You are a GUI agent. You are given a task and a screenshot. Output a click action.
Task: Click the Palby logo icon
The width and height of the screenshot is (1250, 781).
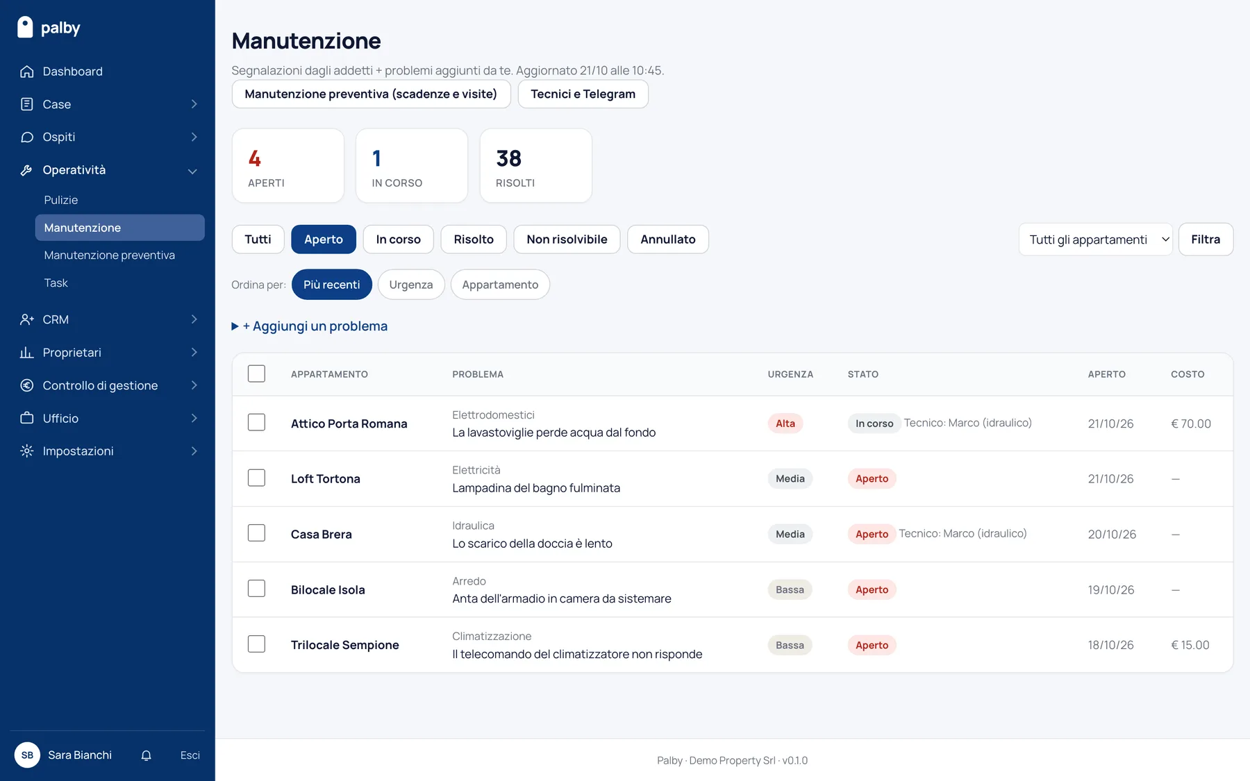tap(25, 27)
